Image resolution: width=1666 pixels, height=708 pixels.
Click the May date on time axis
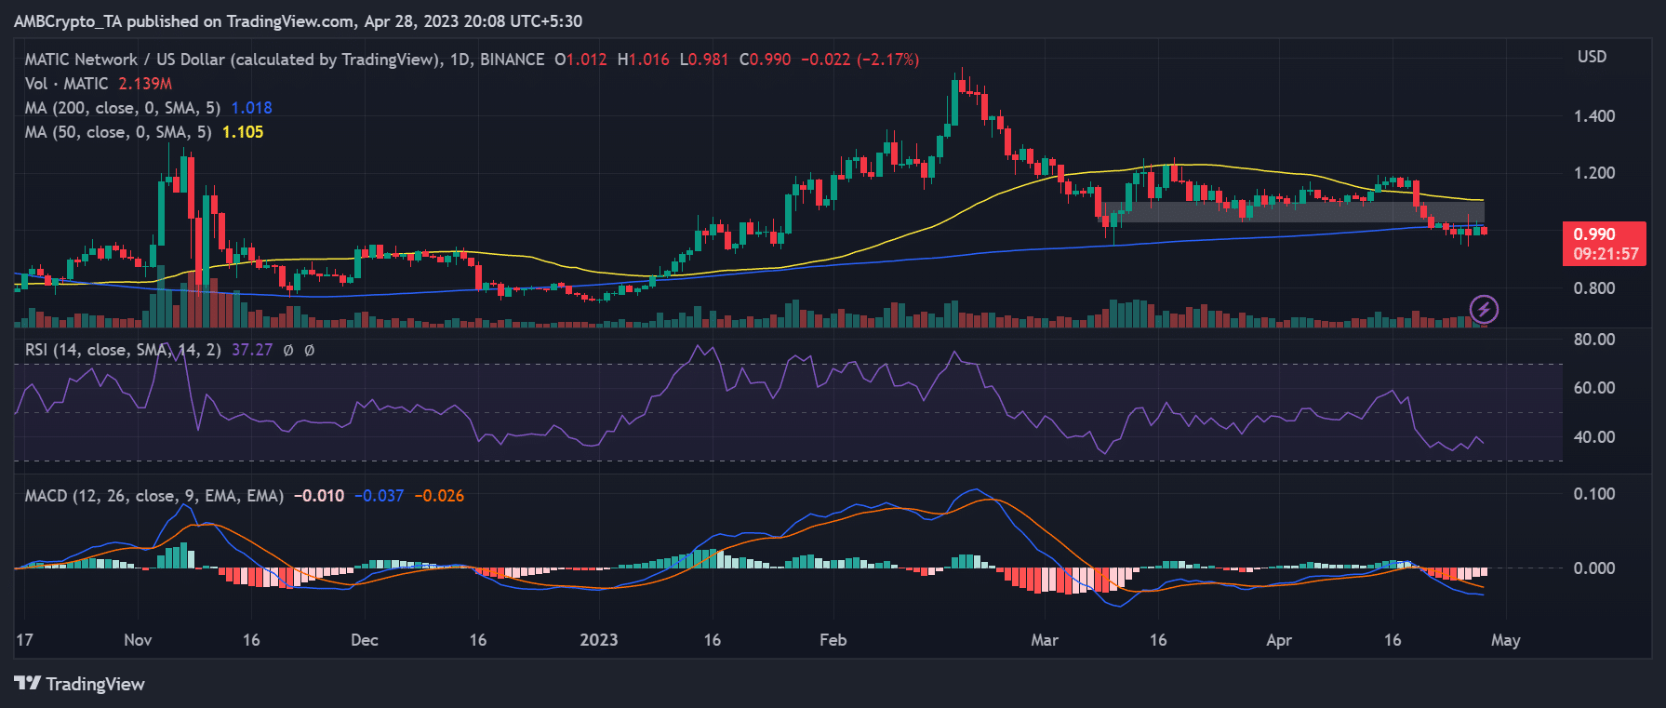coord(1506,640)
